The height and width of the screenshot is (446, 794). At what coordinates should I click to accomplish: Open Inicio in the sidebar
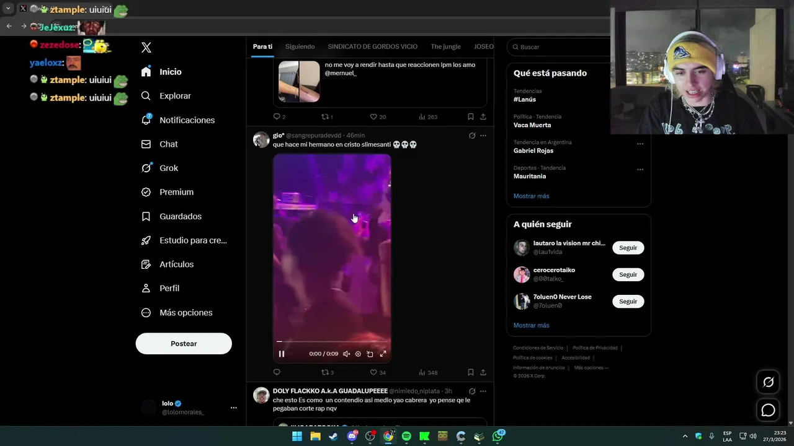(161, 72)
